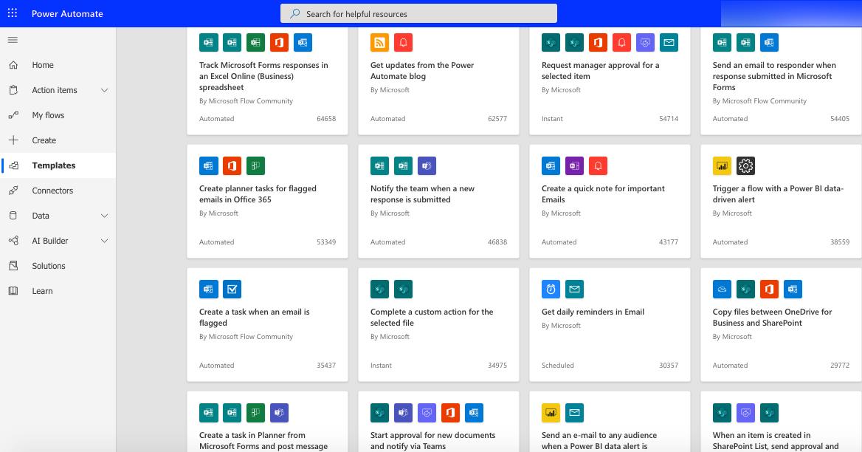Open Get updates from Power Automate blog template
The width and height of the screenshot is (862, 452).
coord(438,81)
